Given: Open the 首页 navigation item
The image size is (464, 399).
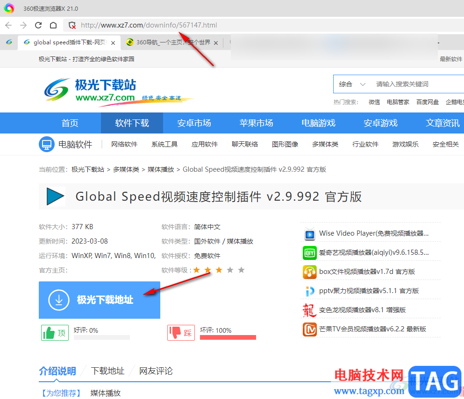Looking at the screenshot, I should click(70, 123).
